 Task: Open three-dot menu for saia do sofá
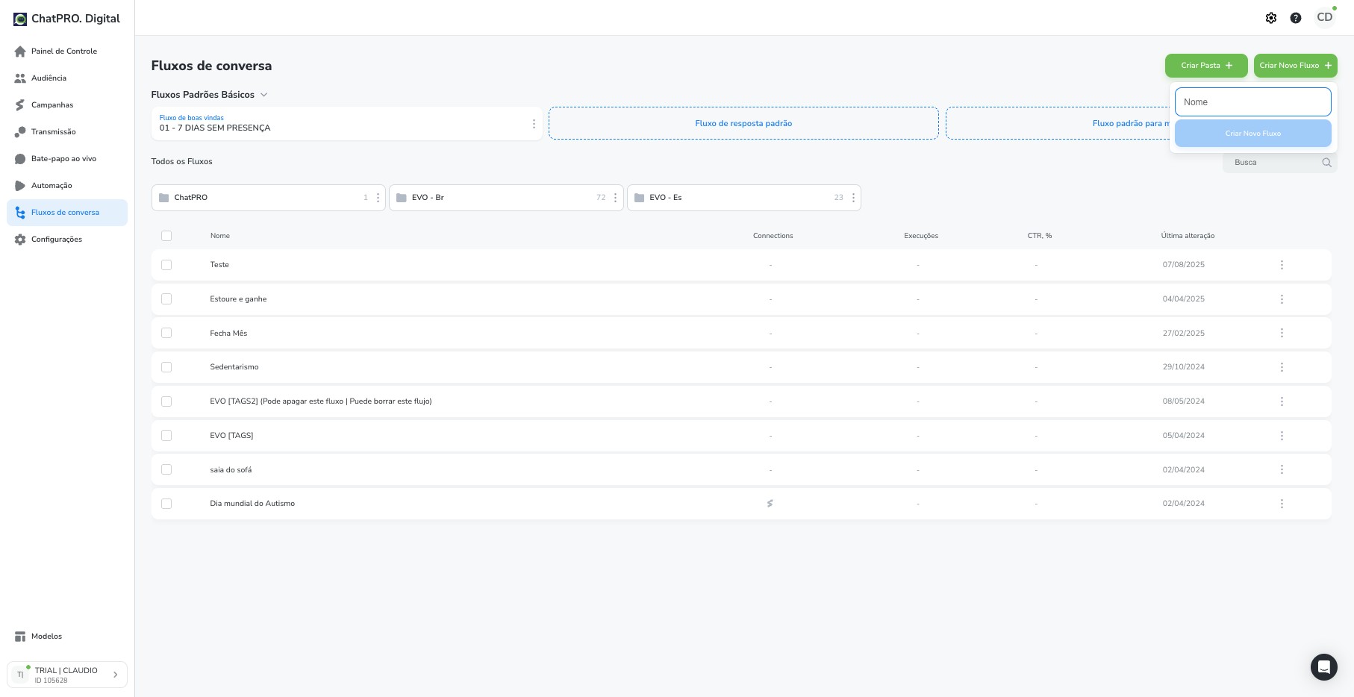point(1282,469)
